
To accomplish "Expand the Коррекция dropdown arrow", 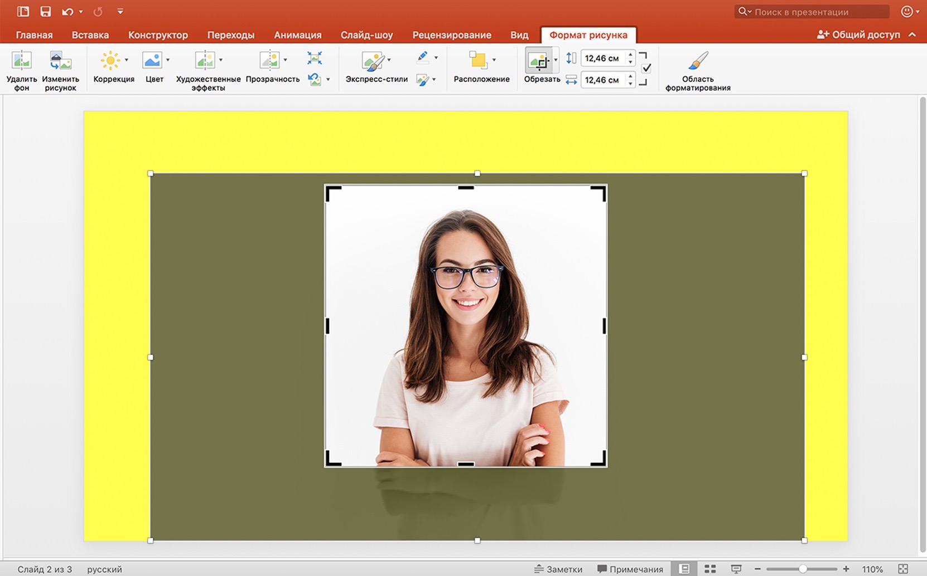I will 127,60.
